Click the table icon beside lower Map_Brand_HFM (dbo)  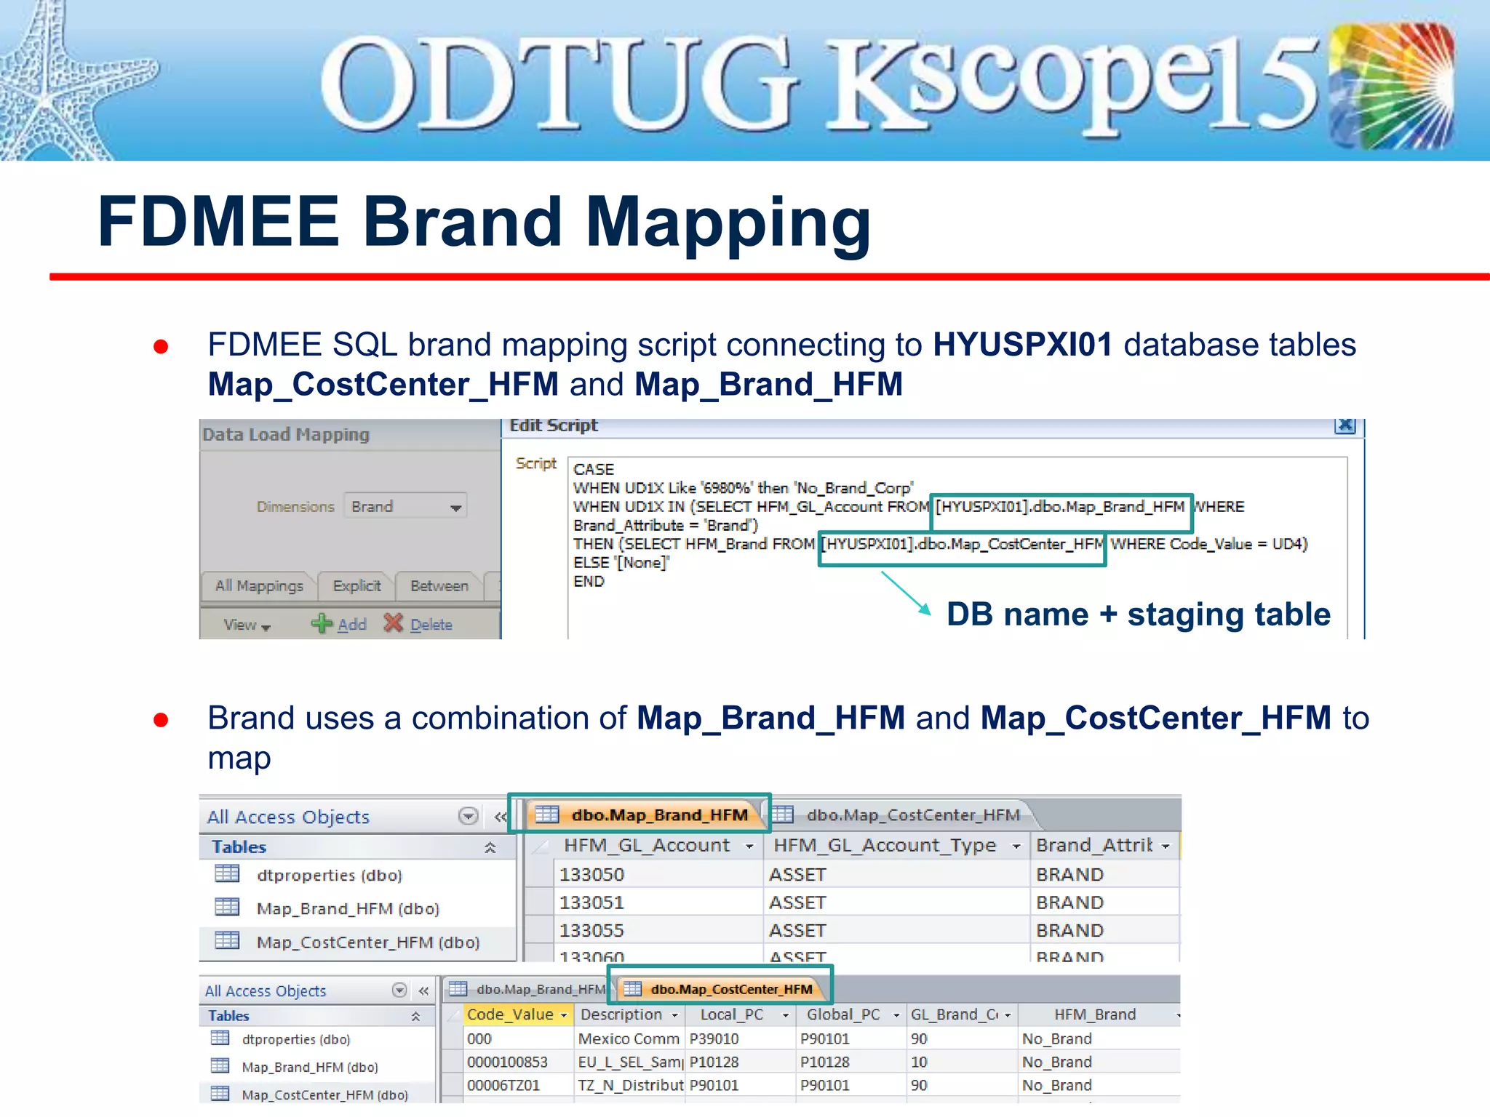(220, 1065)
